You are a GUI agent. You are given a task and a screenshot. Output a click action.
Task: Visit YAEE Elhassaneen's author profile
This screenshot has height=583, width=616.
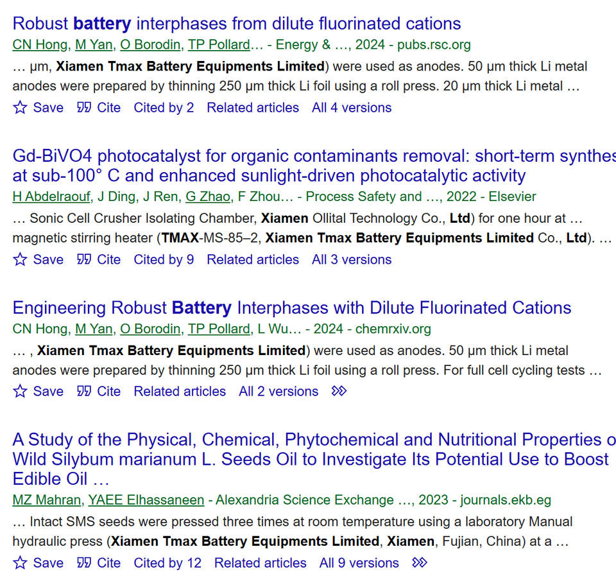(x=146, y=500)
